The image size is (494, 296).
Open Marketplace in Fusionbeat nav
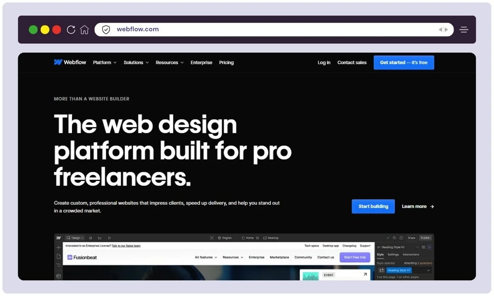pyautogui.click(x=280, y=257)
